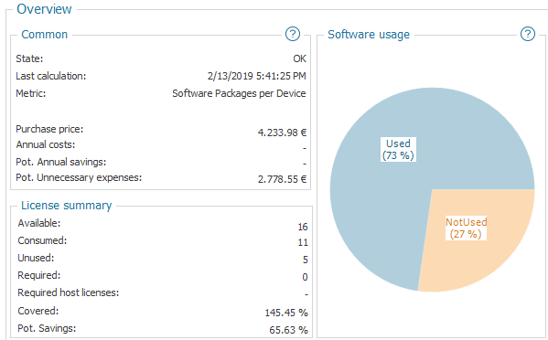The image size is (548, 340).
Task: Open help icon in Common section
Action: [293, 34]
